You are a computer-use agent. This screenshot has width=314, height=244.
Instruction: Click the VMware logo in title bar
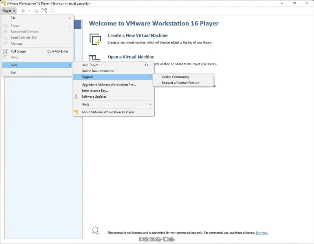tap(4, 4)
